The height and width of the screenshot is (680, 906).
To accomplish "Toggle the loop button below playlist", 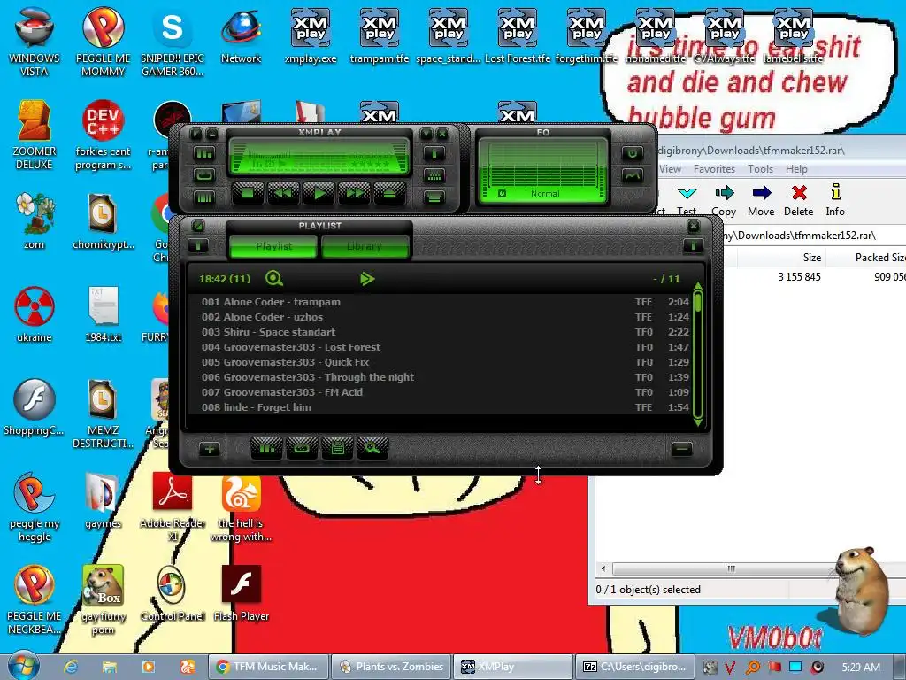I will pos(303,448).
